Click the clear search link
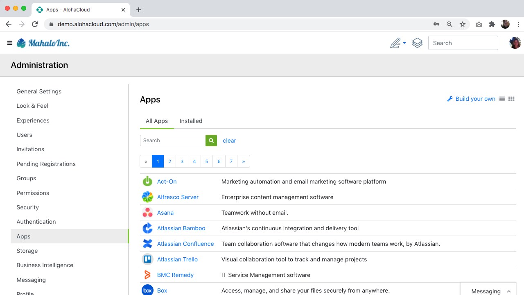This screenshot has width=524, height=295. coord(229,141)
